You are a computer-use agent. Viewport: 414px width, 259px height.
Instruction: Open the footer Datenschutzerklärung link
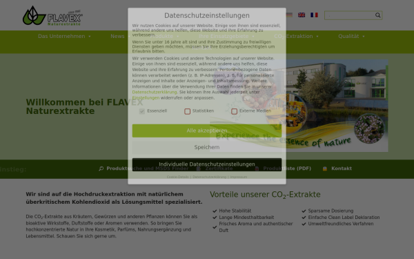pyautogui.click(x=209, y=177)
